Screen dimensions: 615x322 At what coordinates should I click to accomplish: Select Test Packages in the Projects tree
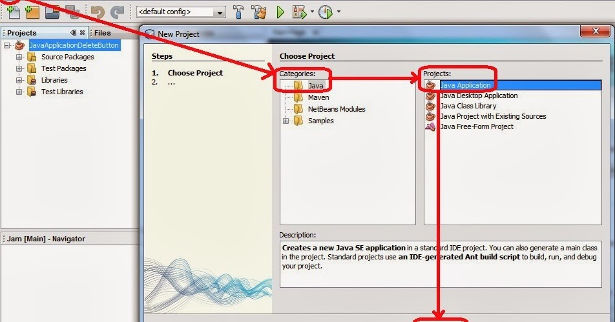[x=63, y=68]
